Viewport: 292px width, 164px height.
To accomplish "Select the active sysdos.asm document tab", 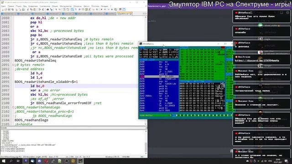I will tap(124, 14).
